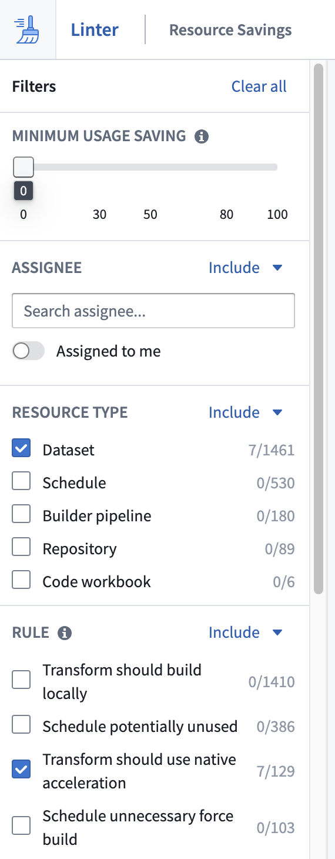Open Resource Type Include dropdown
335x859 pixels.
(246, 412)
